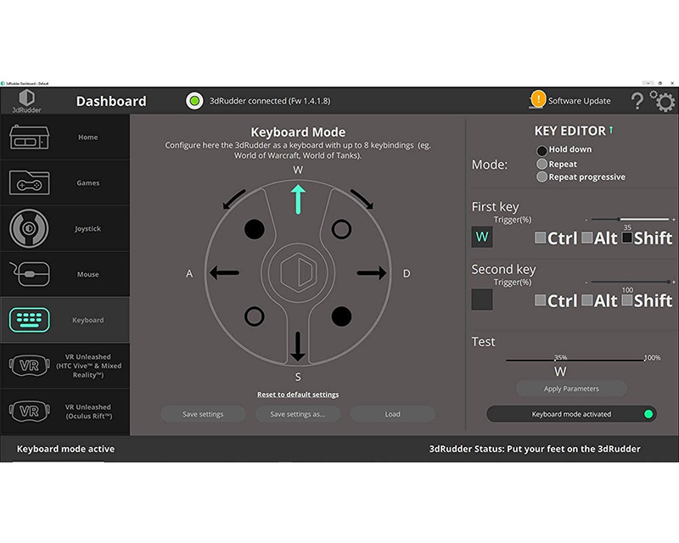Adjust the First key trigger slider

(630, 219)
